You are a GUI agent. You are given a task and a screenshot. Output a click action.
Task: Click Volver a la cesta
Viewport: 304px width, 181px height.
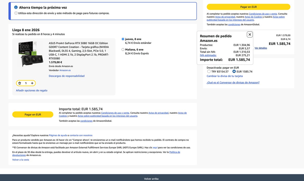21,160
